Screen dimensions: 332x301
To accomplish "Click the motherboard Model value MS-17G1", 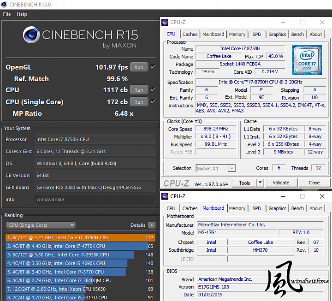I will (237, 232).
